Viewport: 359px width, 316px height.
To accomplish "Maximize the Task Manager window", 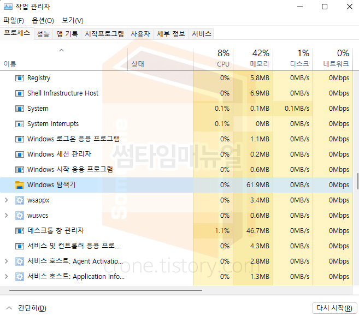I will pos(325,7).
